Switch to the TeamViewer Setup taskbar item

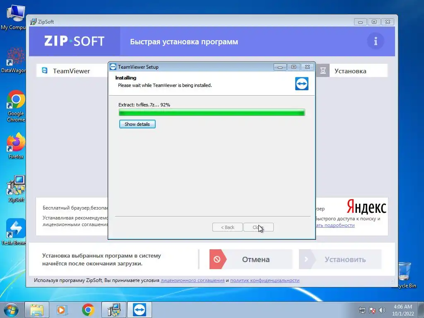point(140,310)
